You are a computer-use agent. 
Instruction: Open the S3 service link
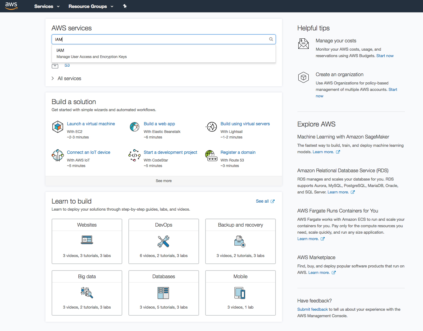coord(67,65)
